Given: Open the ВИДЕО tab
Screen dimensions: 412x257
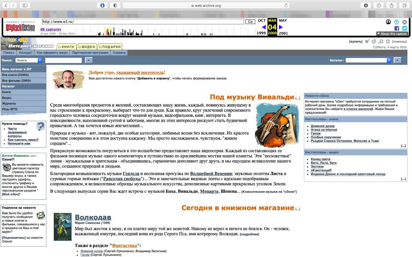Looking at the screenshot, I should (87, 47).
